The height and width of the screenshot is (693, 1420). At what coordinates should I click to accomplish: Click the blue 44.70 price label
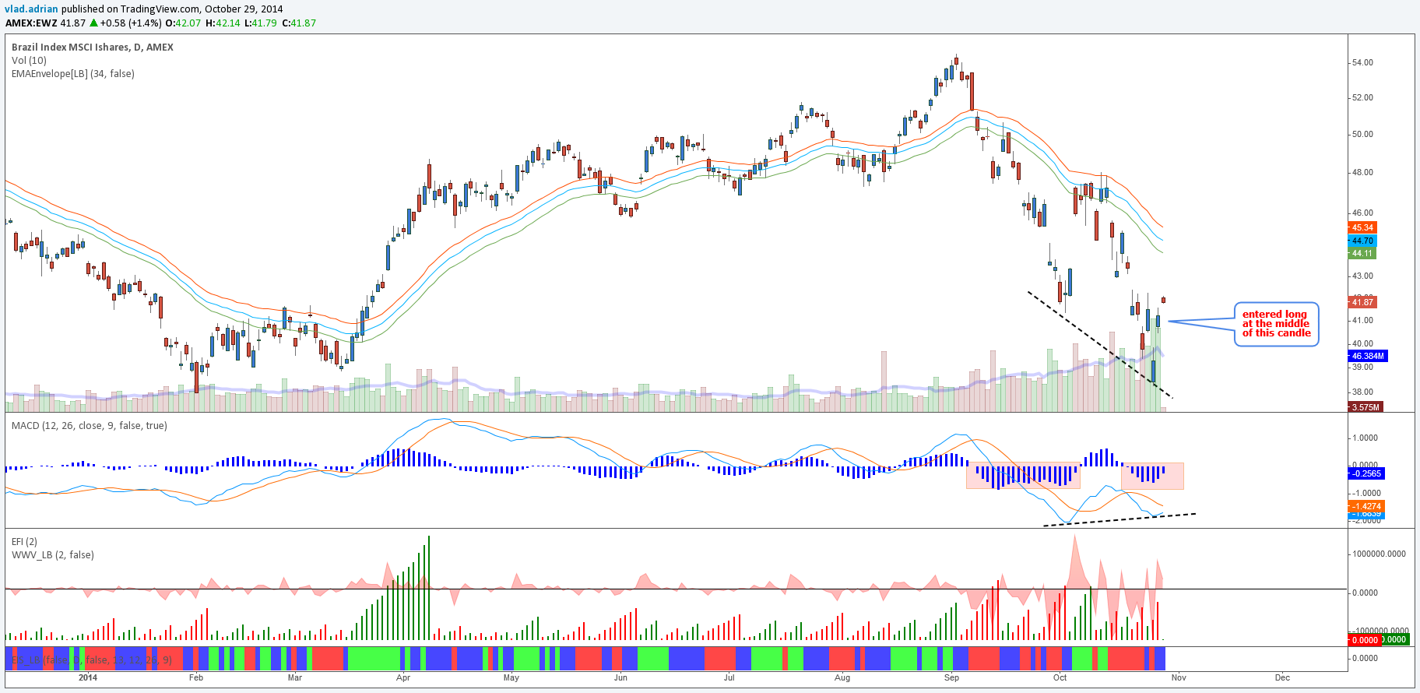[x=1362, y=241]
